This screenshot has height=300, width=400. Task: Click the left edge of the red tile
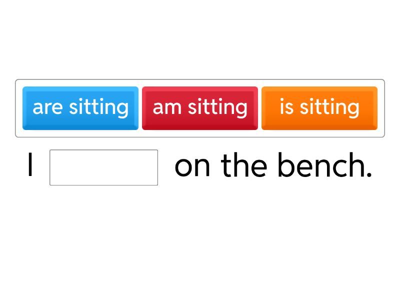(x=144, y=108)
